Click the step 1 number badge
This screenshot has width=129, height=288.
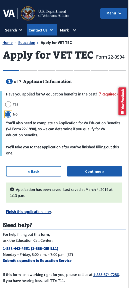[9, 81]
